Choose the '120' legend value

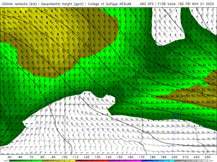pyautogui.click(x=87, y=157)
